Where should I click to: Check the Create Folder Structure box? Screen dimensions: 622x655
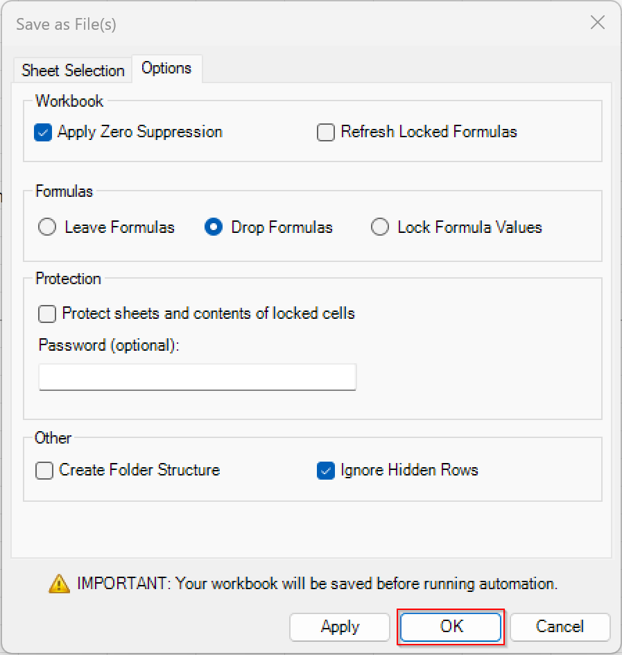tap(44, 471)
